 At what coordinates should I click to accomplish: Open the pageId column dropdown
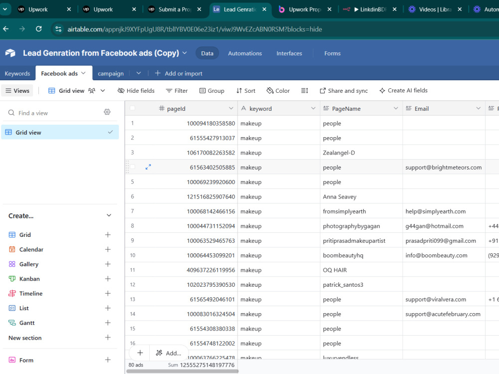pyautogui.click(x=231, y=108)
